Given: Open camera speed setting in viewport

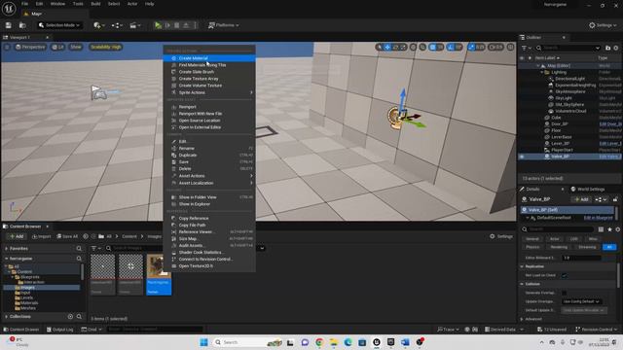Looking at the screenshot, I should coord(495,48).
